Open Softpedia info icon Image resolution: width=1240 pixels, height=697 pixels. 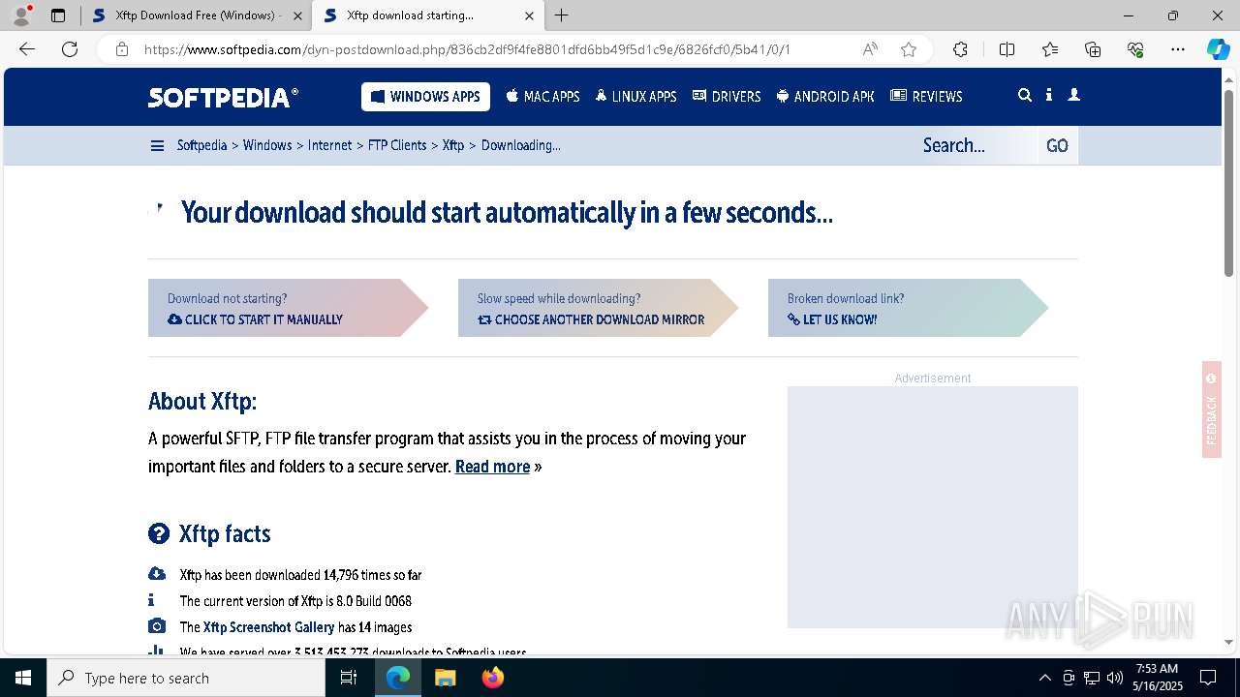[x=1049, y=95]
